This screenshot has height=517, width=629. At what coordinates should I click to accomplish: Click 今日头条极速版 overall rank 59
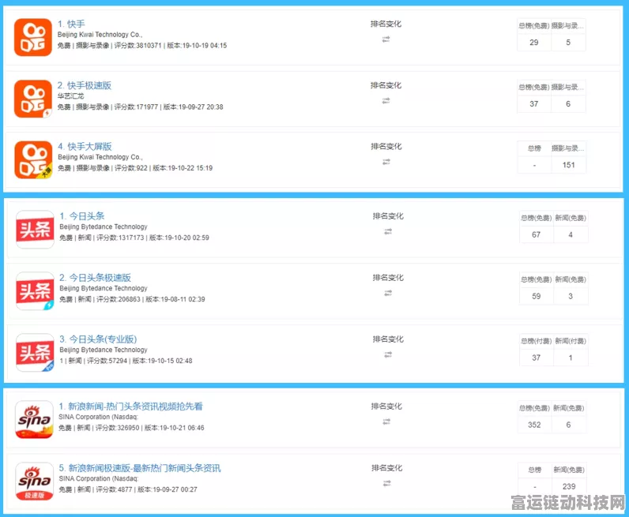[x=537, y=297]
